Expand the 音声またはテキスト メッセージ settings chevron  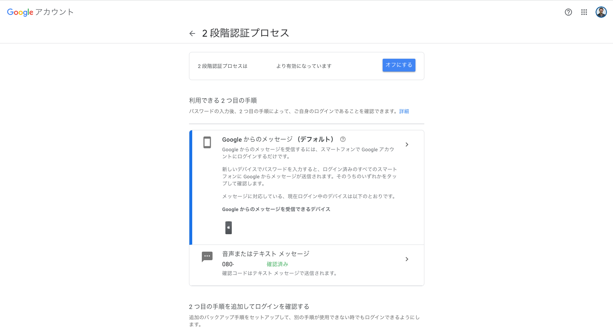point(407,259)
